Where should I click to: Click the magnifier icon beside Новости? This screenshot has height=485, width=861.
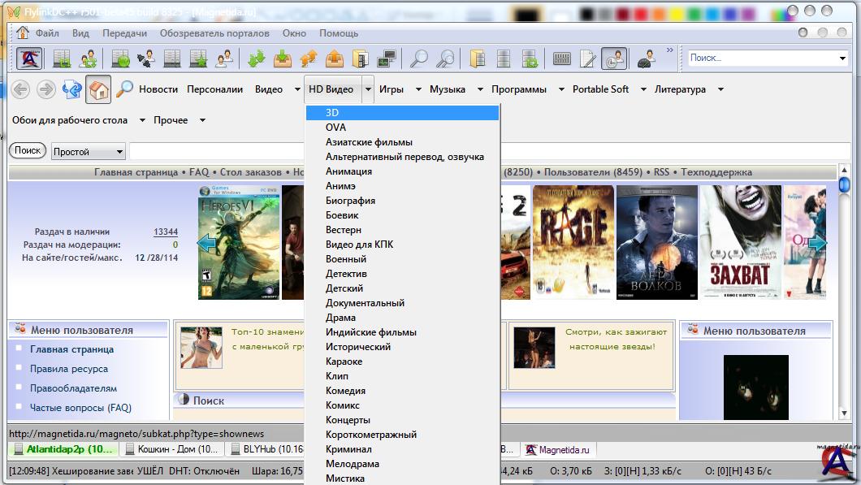point(124,89)
